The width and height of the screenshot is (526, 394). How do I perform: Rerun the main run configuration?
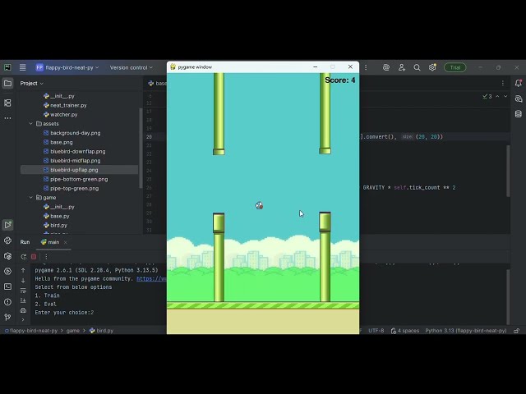click(x=24, y=257)
